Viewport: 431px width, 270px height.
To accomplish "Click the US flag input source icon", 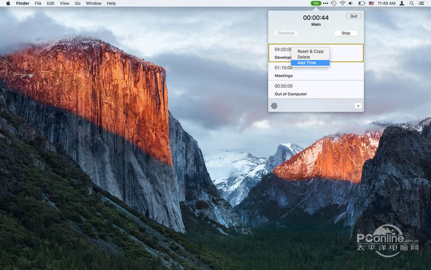I will click(372, 3).
